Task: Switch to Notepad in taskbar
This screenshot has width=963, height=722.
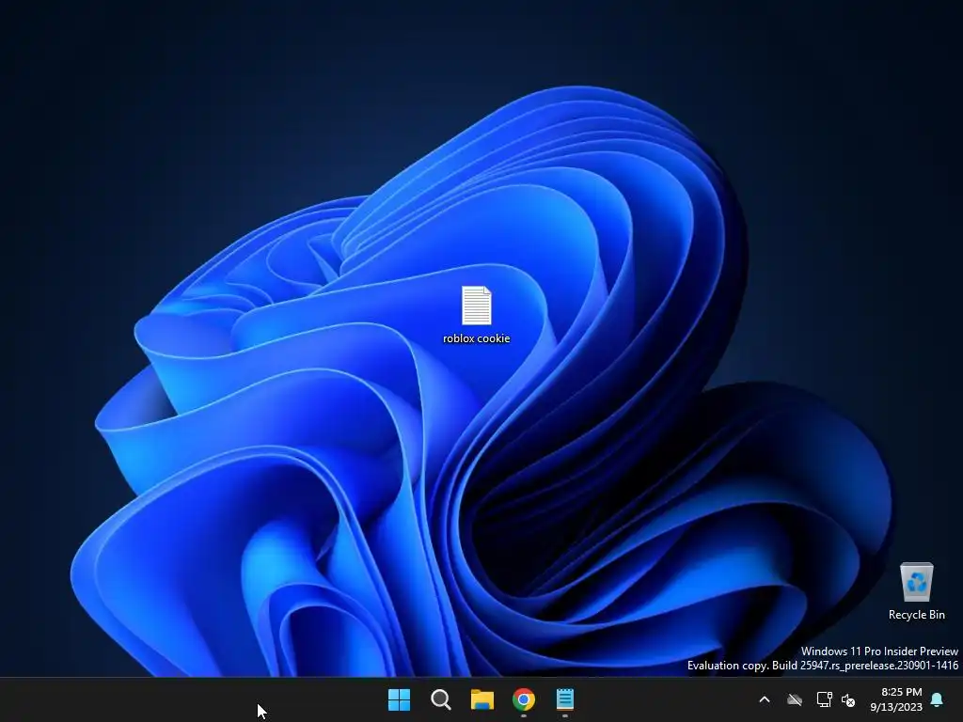Action: click(x=565, y=699)
